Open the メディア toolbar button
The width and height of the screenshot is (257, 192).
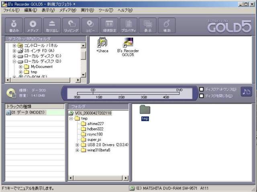[x=33, y=26]
